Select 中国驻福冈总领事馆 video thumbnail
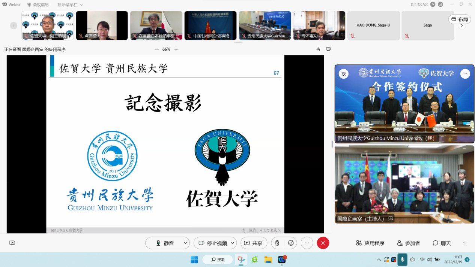The height and width of the screenshot is (267, 475). coord(210,25)
